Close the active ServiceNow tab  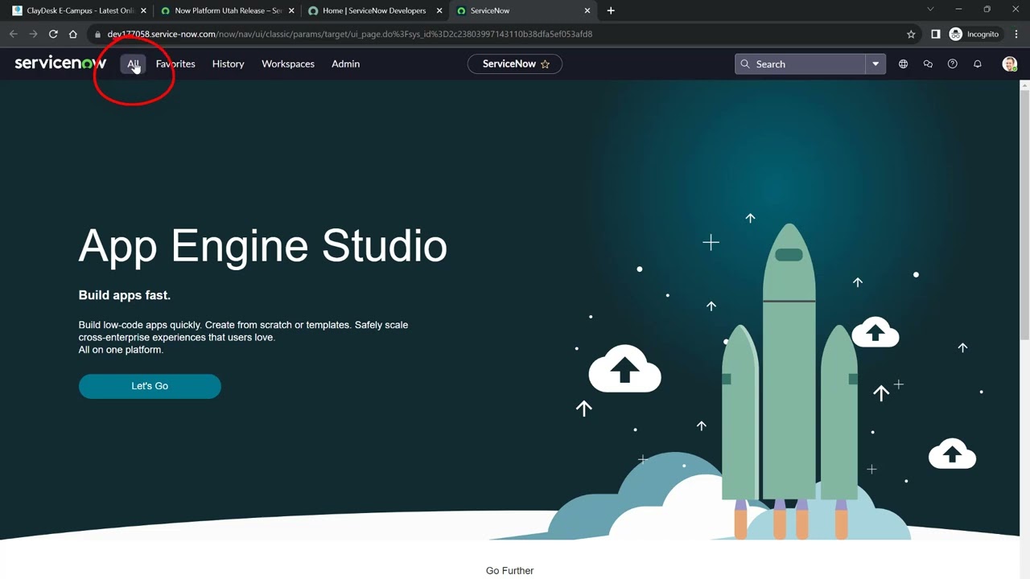[587, 10]
